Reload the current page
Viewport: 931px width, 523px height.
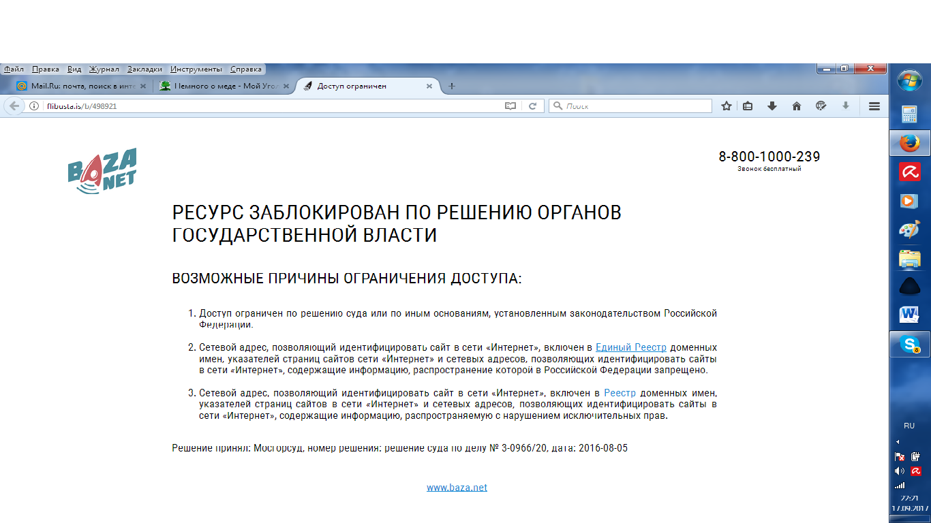(533, 106)
